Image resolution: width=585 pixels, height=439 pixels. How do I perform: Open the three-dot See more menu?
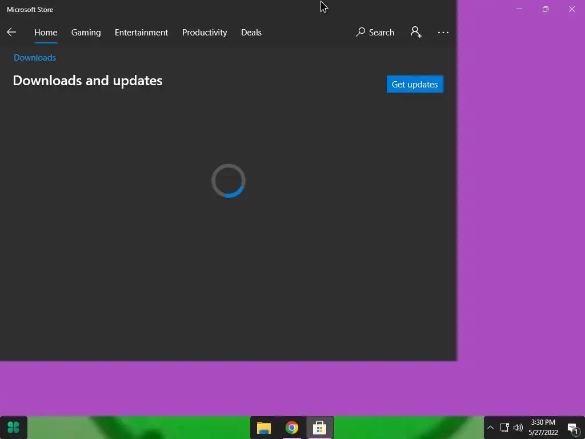click(x=443, y=33)
